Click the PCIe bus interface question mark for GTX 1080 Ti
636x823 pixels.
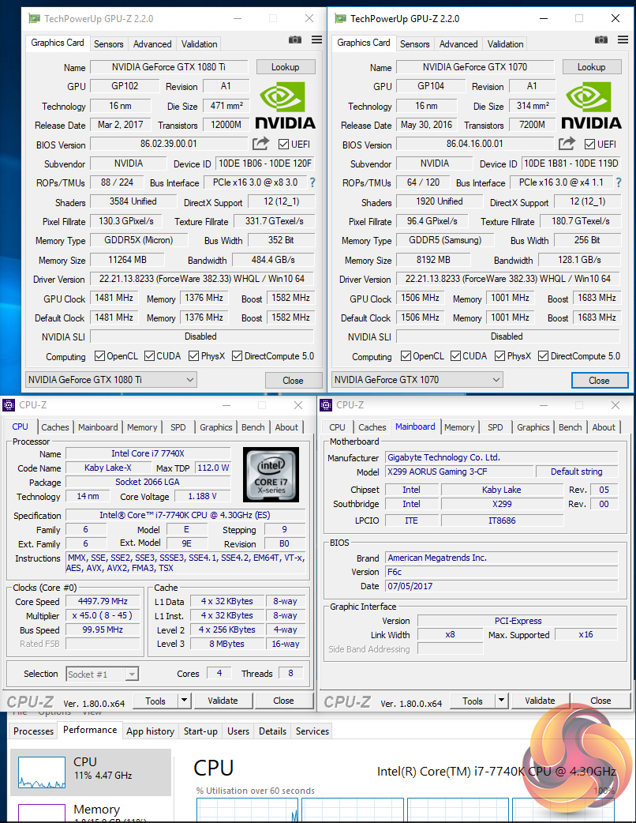click(312, 182)
